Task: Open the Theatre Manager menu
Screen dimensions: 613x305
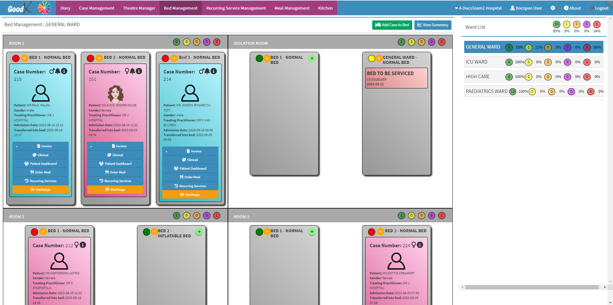Action: [139, 8]
